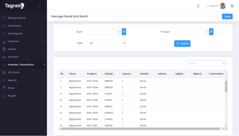
Task: Click the table search input field
Action: [204, 64]
